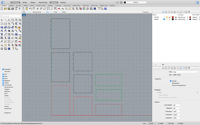
Task: Select the Box solid tool in left palette
Action: [2, 27]
